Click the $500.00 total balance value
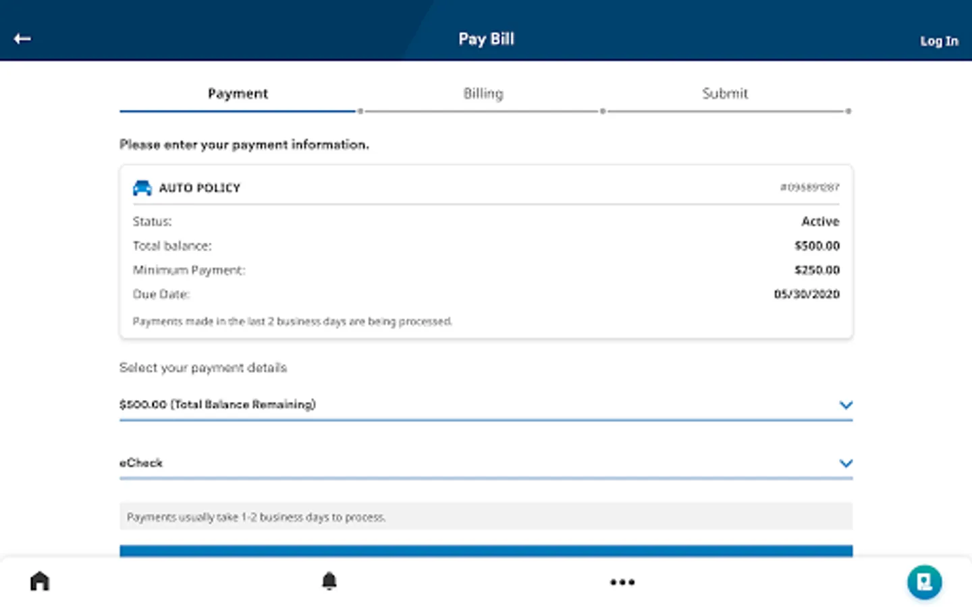The height and width of the screenshot is (607, 972). click(817, 245)
